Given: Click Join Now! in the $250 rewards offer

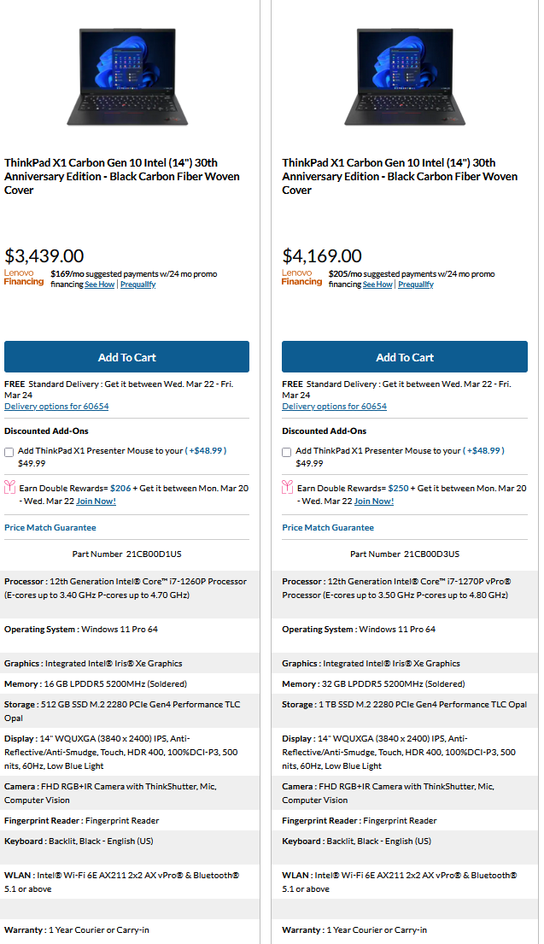Looking at the screenshot, I should click(x=374, y=501).
